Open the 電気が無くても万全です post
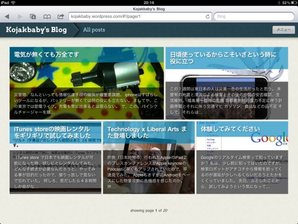 [47, 55]
